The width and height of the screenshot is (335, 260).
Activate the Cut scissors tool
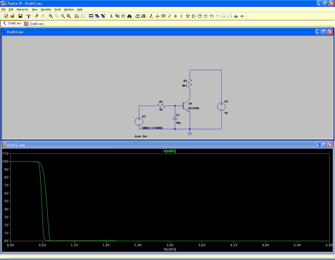[x=111, y=16]
